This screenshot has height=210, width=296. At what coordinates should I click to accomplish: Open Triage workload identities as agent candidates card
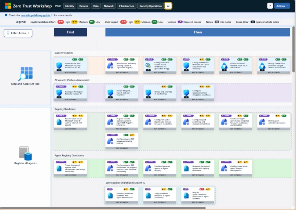click(x=160, y=195)
